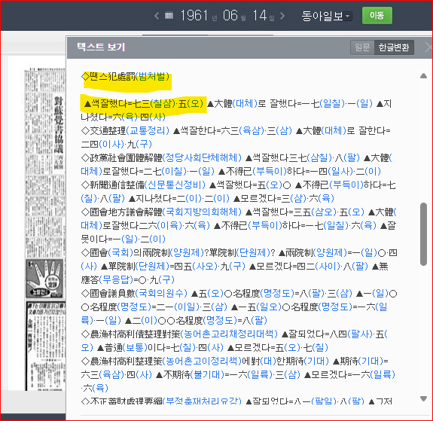Switch to 한글변환 Hangul conversion view
This screenshot has width=433, height=421.
pos(394,47)
